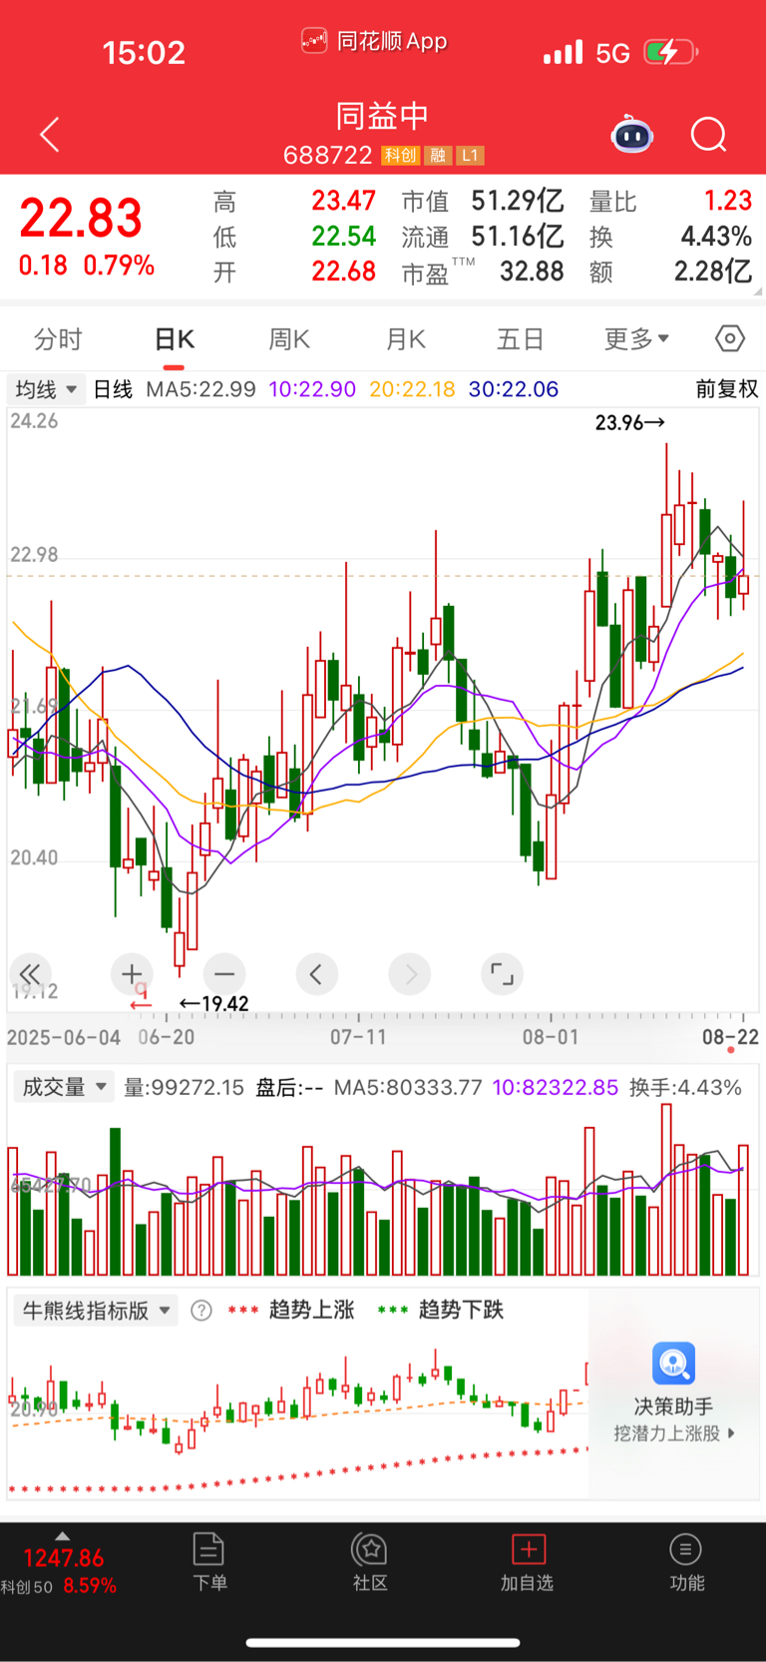Open chart settings hexagon icon
This screenshot has width=766, height=1662.
point(730,339)
